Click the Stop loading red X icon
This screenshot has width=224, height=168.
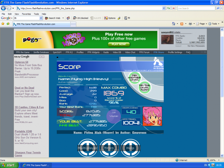click(x=174, y=8)
